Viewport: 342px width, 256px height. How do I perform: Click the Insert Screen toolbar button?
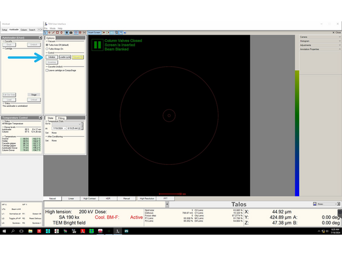[x=94, y=33]
